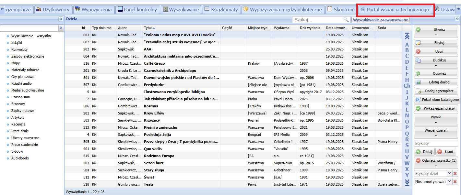Image resolution: width=461 pixels, height=195 pixels.
Task: Jump to the bottom of the alphabet index
Action: tap(407, 183)
